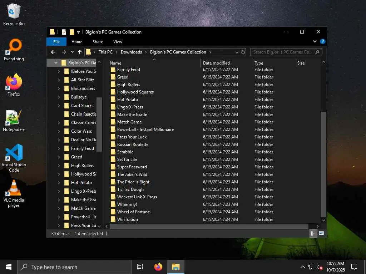
Task: Click This PC in the address bar
Action: (x=105, y=52)
